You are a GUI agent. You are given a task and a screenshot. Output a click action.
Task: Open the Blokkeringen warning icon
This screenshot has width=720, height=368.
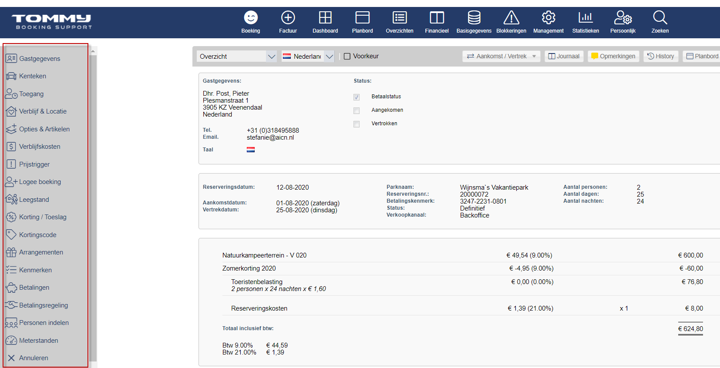[x=511, y=17]
